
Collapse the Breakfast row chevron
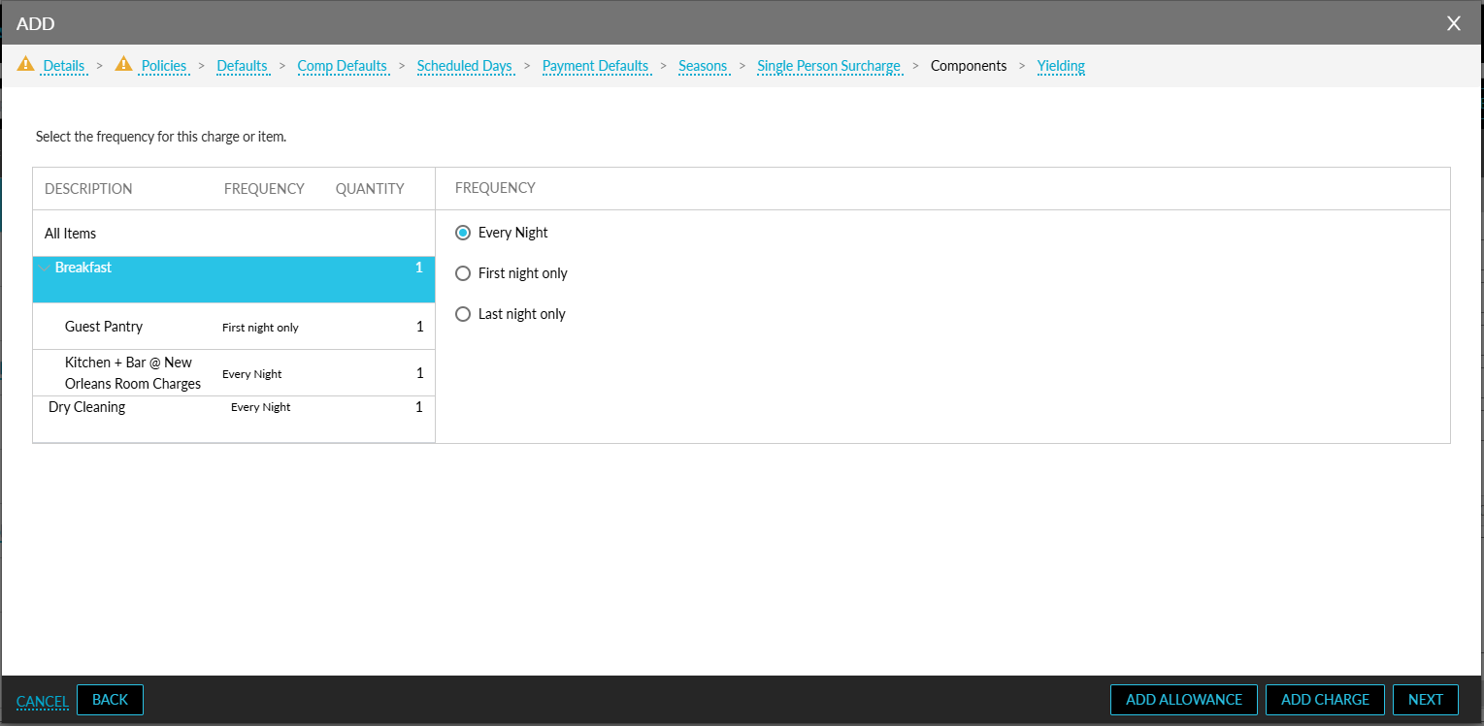click(44, 268)
